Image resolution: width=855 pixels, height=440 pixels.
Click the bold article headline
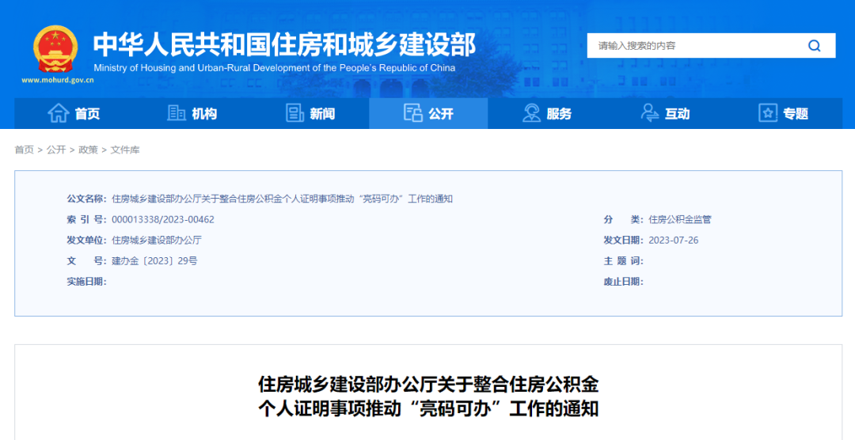point(428,396)
